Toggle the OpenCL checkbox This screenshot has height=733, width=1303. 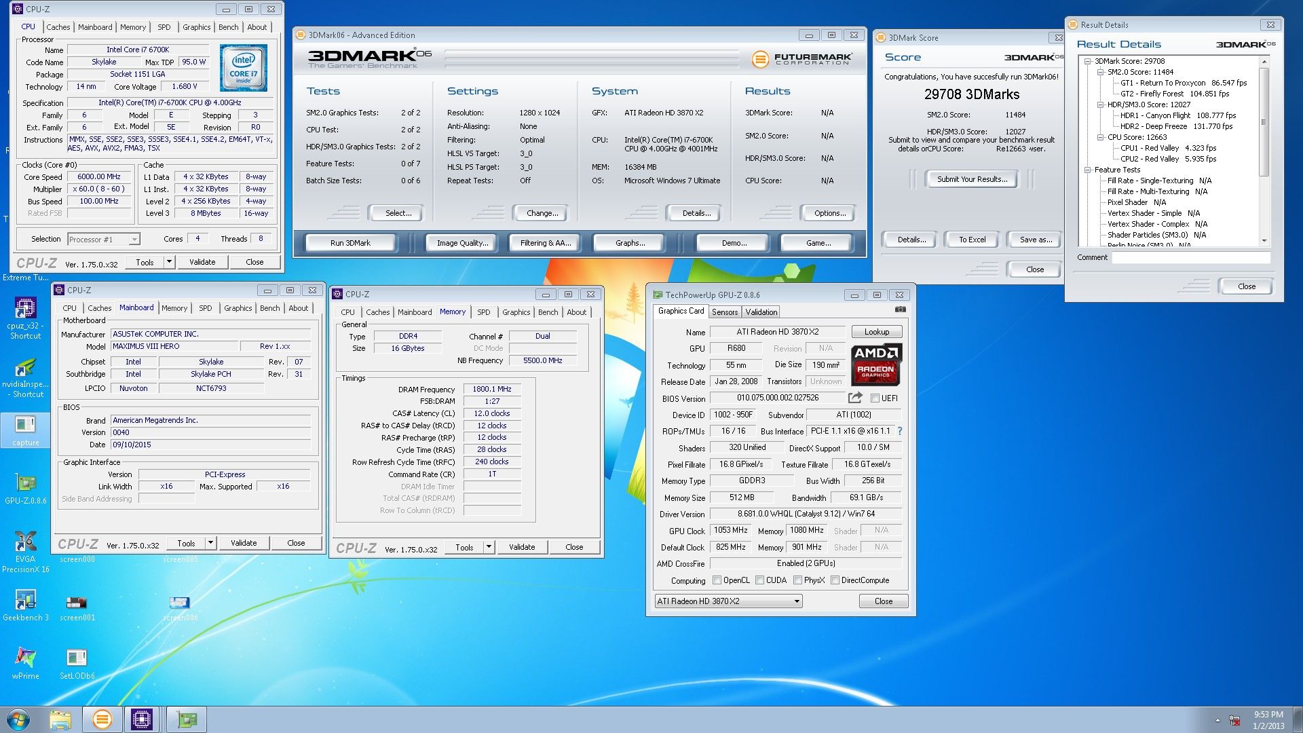(x=717, y=580)
